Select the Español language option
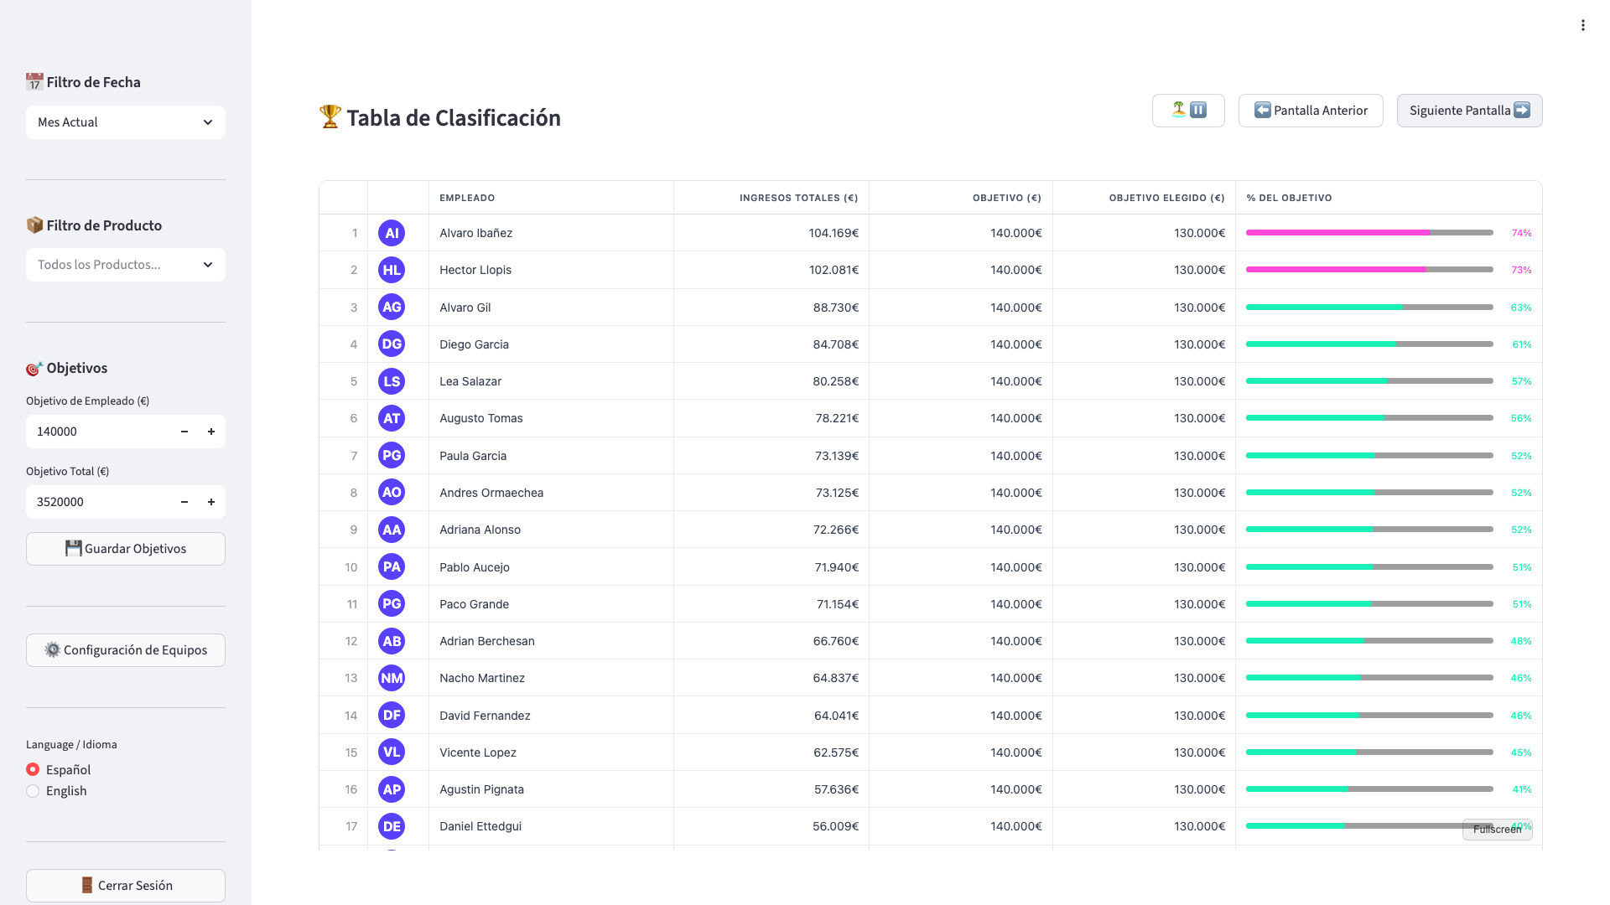1610x905 pixels. point(59,769)
